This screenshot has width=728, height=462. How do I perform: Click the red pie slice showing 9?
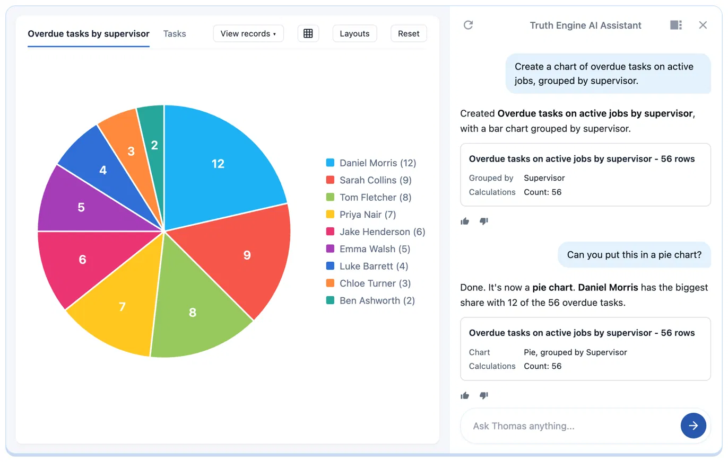coord(247,255)
